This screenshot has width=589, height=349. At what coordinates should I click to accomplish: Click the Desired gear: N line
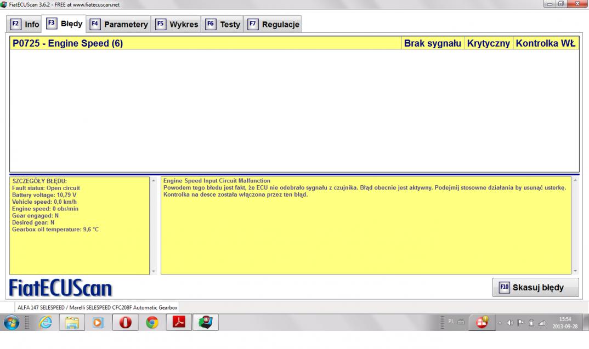coord(33,222)
